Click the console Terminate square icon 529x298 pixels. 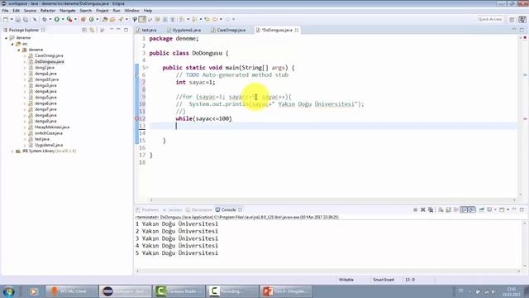pyautogui.click(x=415, y=209)
